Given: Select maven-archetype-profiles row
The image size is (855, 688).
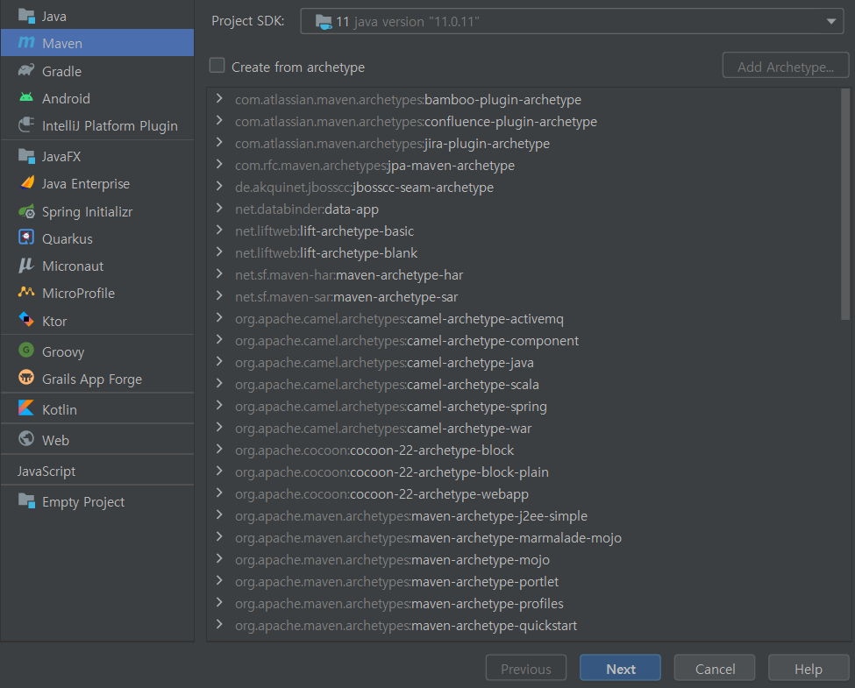Looking at the screenshot, I should pos(524,604).
